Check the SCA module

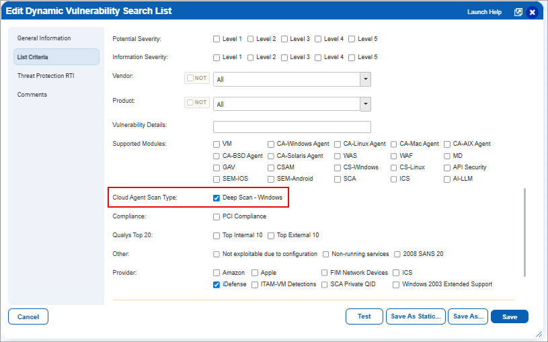click(x=338, y=179)
